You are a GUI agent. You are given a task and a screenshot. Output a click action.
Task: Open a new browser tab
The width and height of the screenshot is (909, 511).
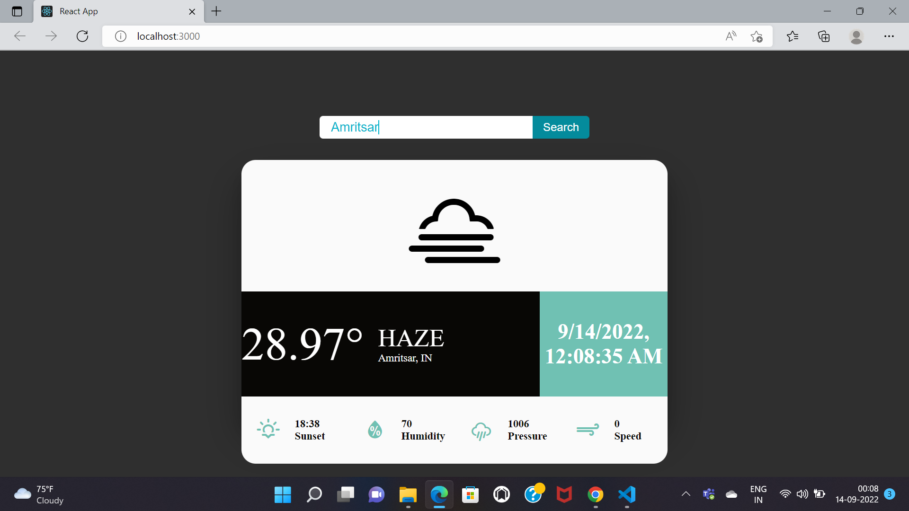point(216,11)
